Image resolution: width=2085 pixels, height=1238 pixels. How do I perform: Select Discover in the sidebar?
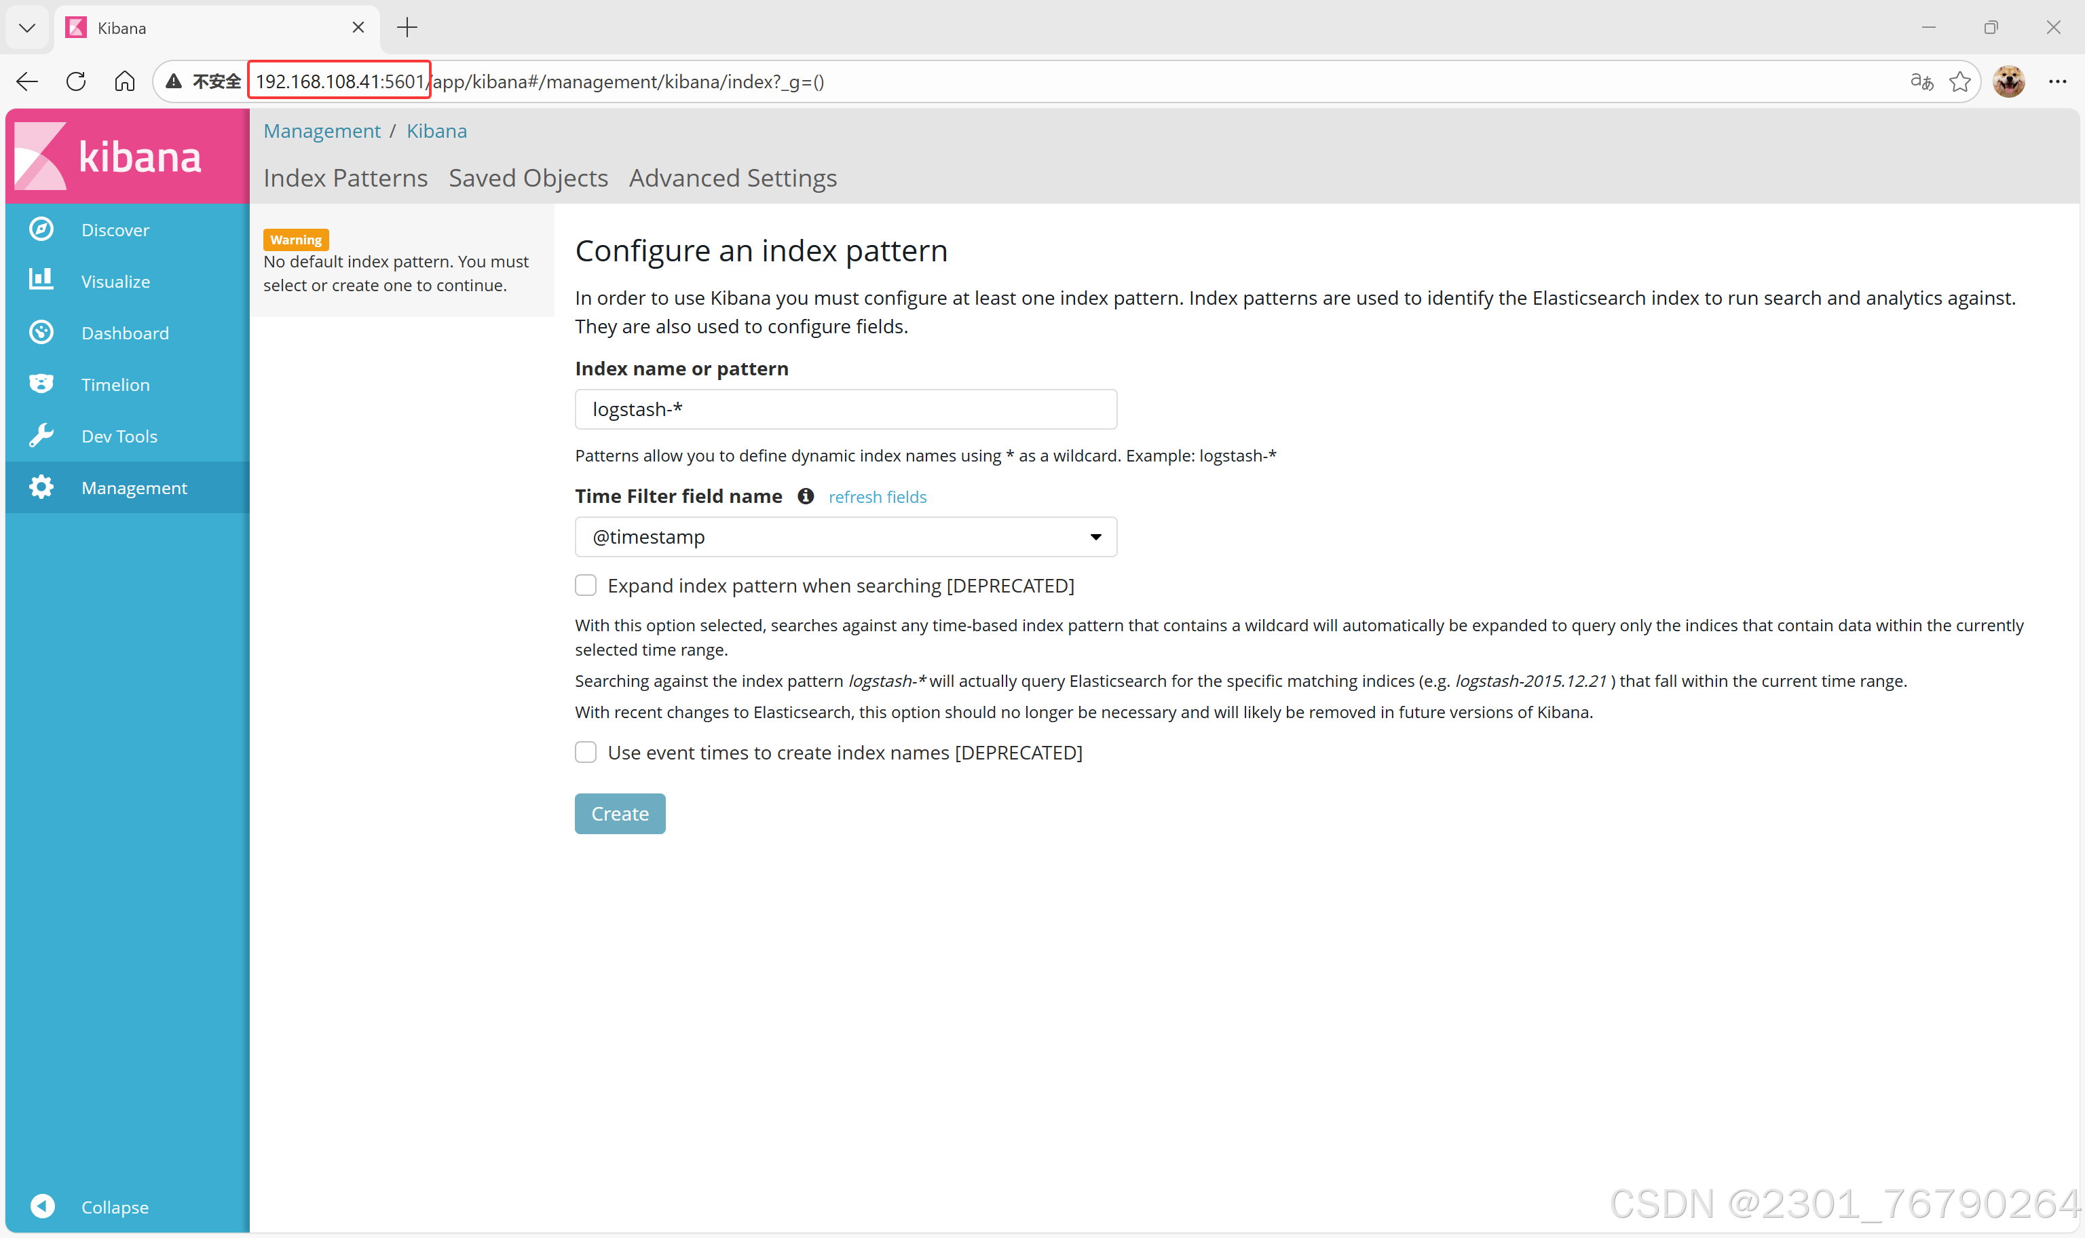[x=128, y=229]
